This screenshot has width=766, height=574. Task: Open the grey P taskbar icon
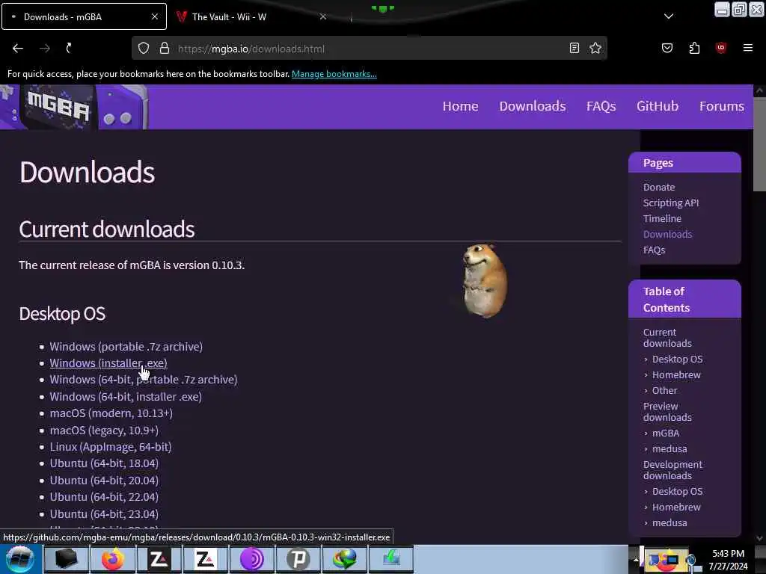[298, 559]
